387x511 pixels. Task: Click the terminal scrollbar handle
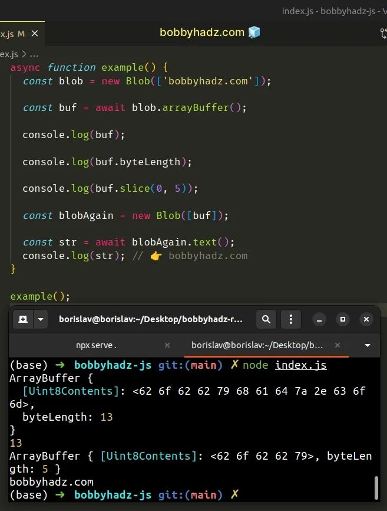coord(376,487)
